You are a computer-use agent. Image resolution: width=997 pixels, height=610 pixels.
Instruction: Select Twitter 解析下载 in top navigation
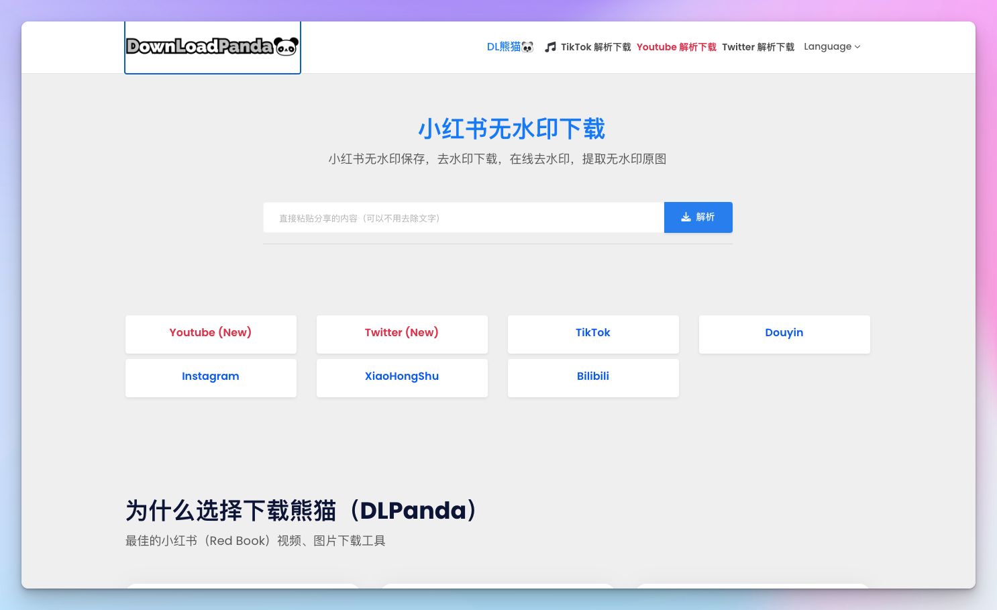(x=758, y=47)
